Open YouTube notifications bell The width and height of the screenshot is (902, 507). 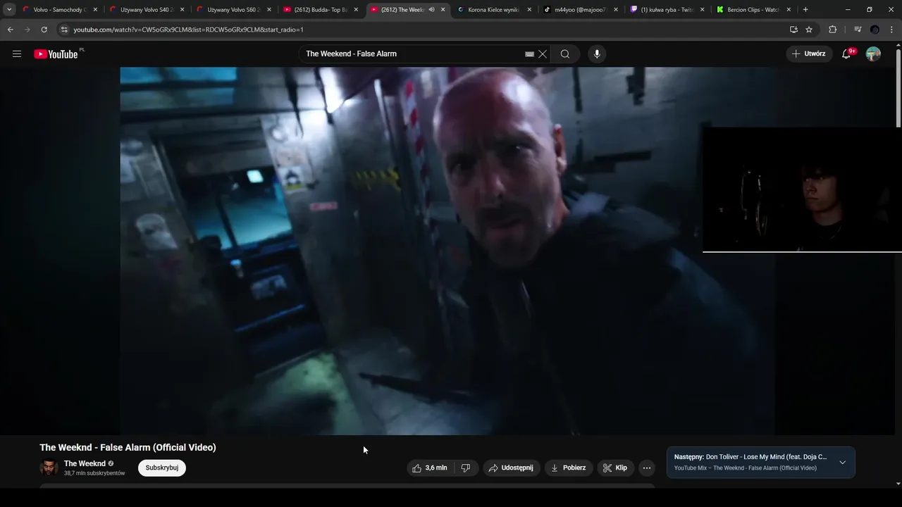[x=846, y=54]
